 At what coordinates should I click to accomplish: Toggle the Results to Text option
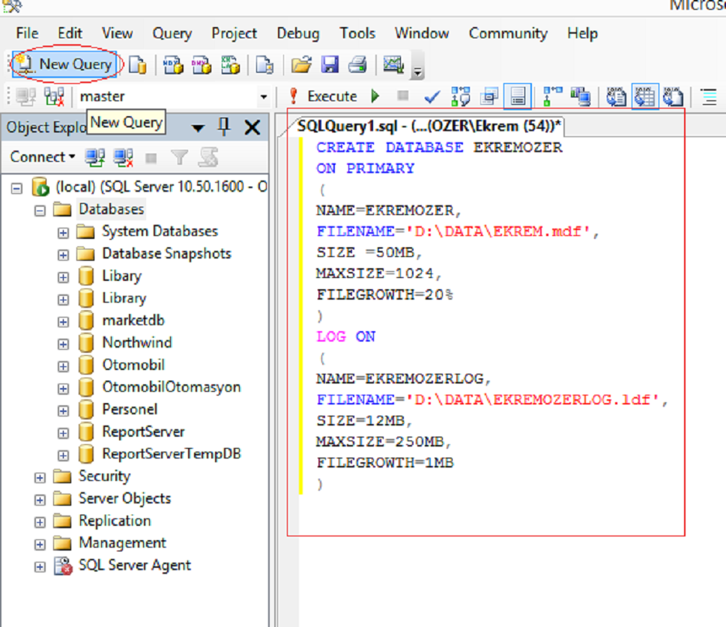tap(616, 97)
